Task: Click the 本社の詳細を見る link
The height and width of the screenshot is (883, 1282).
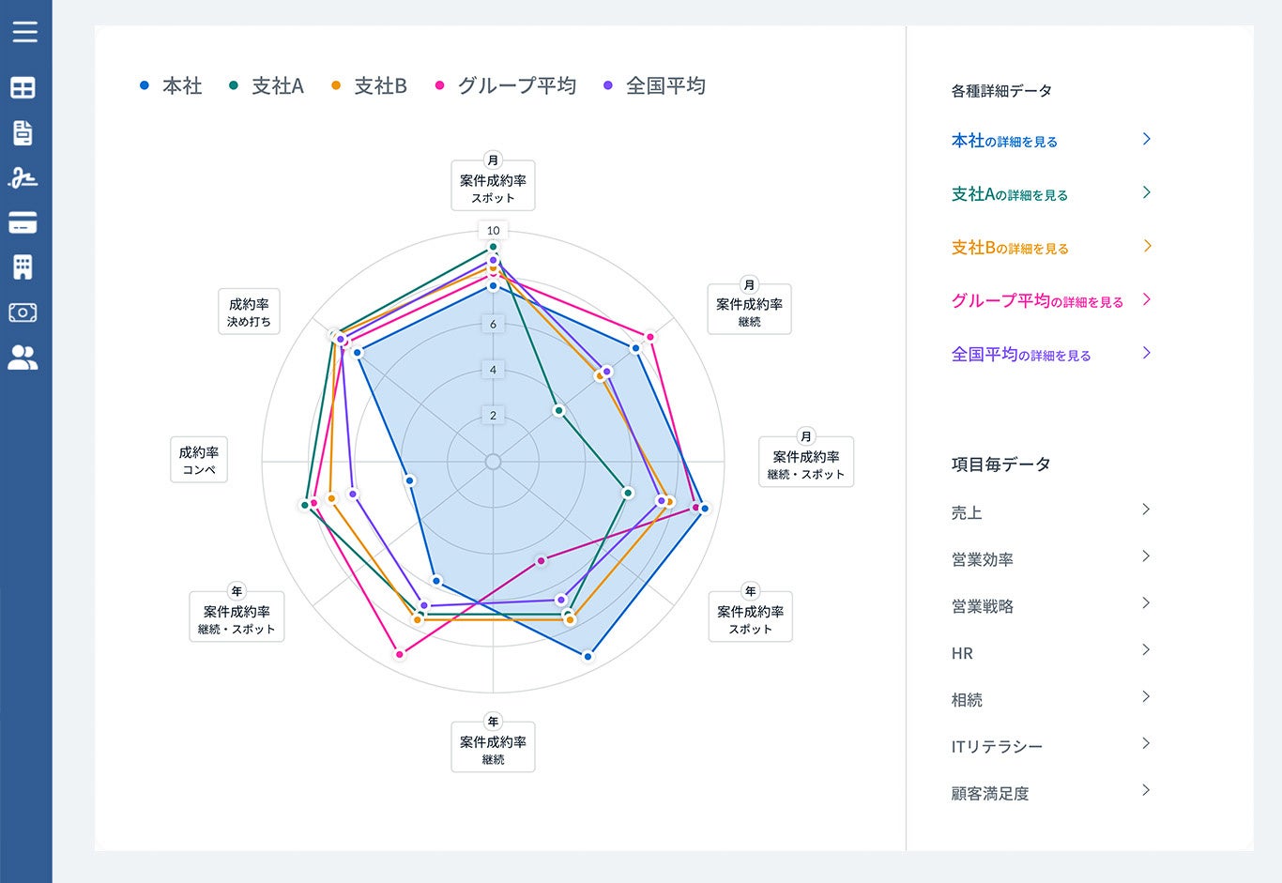Action: (x=1003, y=141)
